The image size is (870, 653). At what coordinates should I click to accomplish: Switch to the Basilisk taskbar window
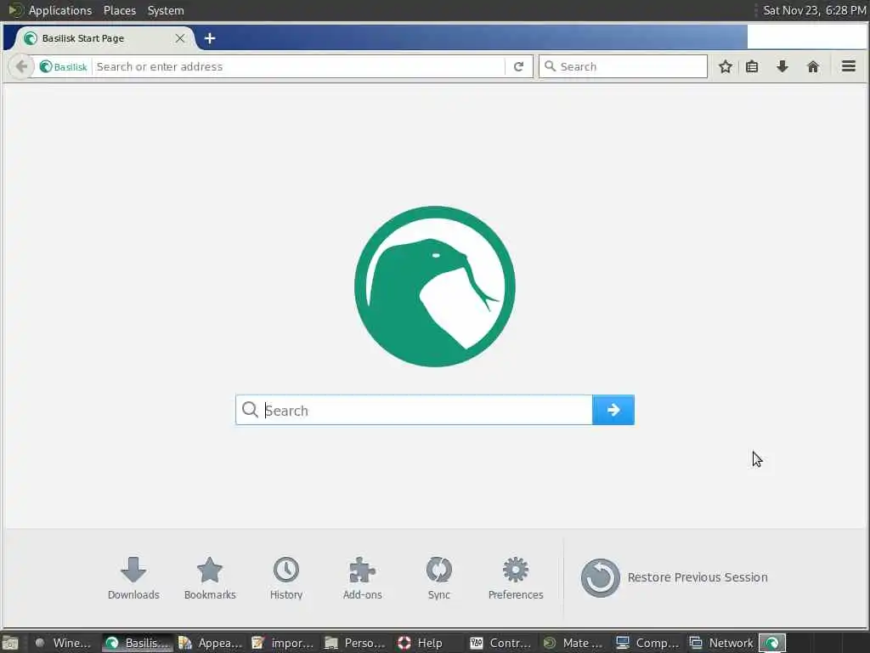coord(138,643)
